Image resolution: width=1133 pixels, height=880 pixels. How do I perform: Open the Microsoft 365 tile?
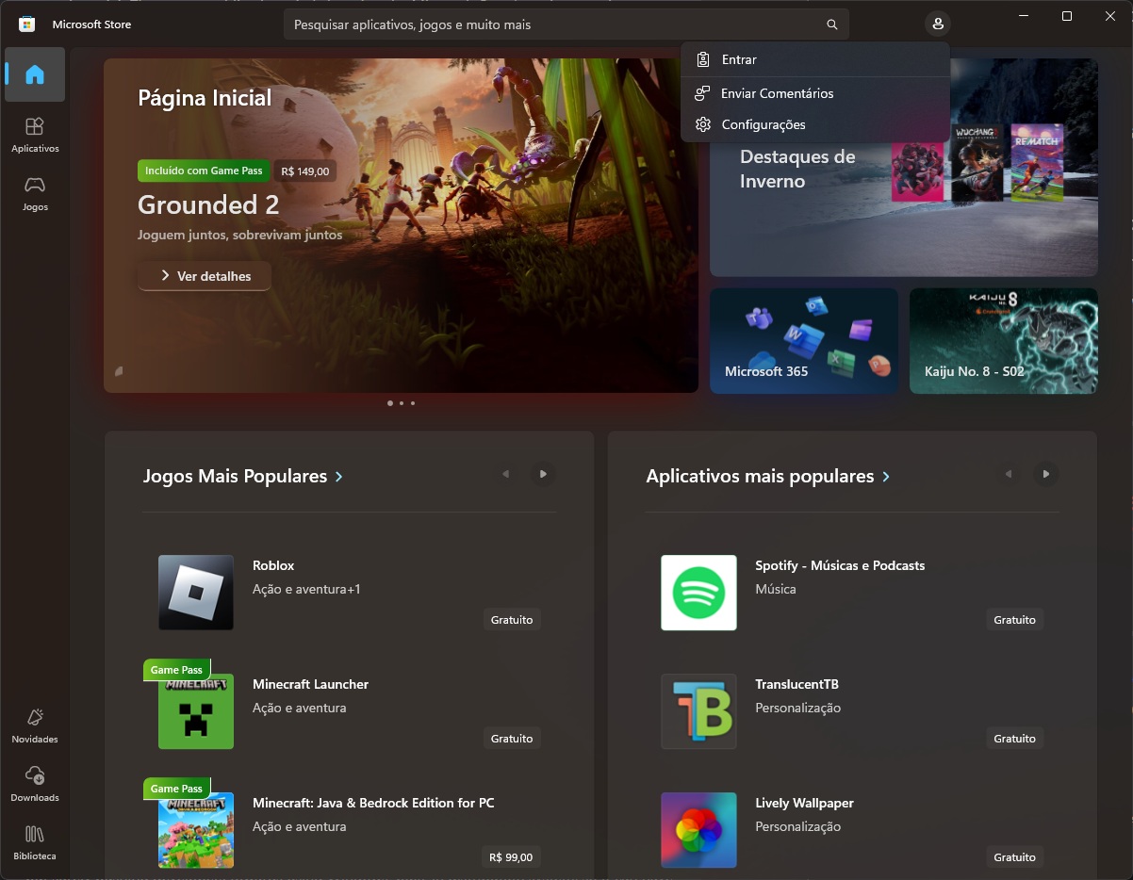pos(804,340)
